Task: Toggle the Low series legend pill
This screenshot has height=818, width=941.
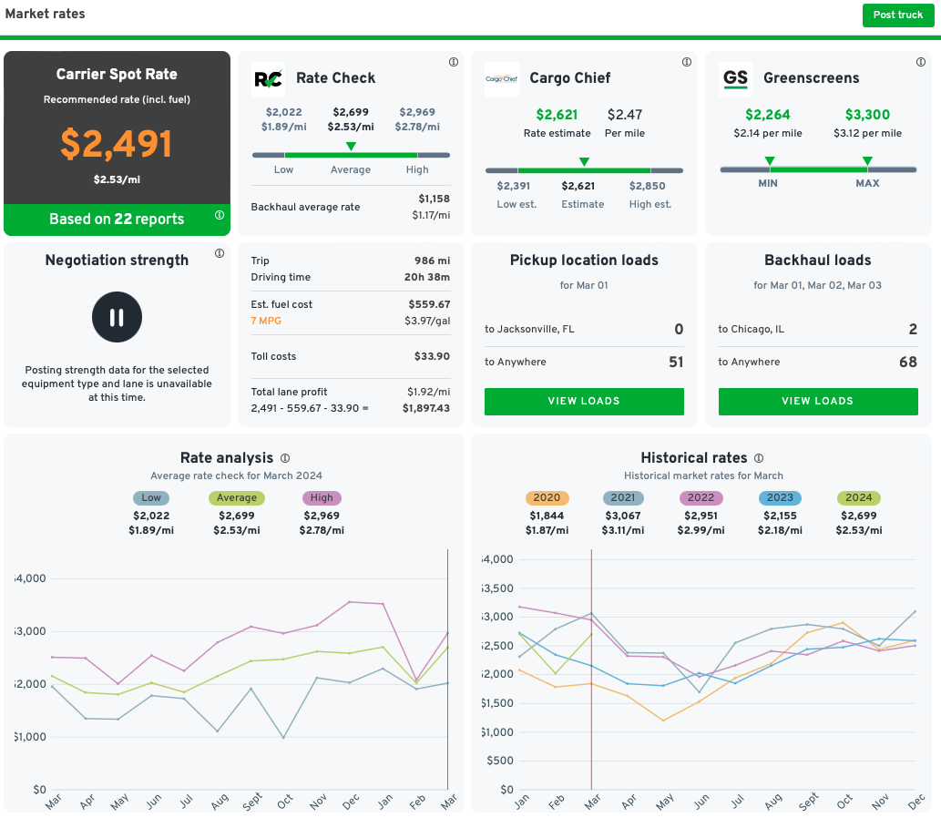Action: tap(151, 497)
